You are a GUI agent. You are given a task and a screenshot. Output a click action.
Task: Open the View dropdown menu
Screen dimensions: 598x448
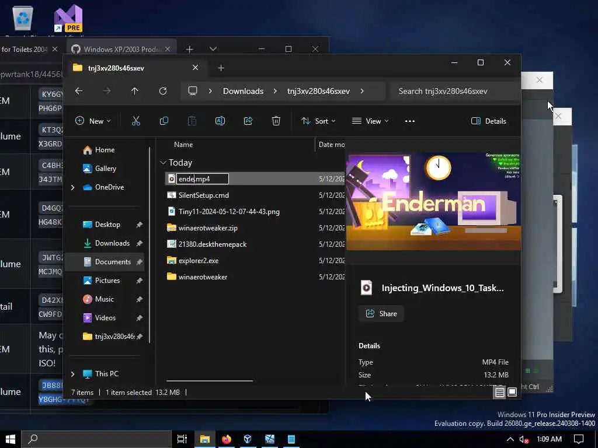click(x=370, y=121)
